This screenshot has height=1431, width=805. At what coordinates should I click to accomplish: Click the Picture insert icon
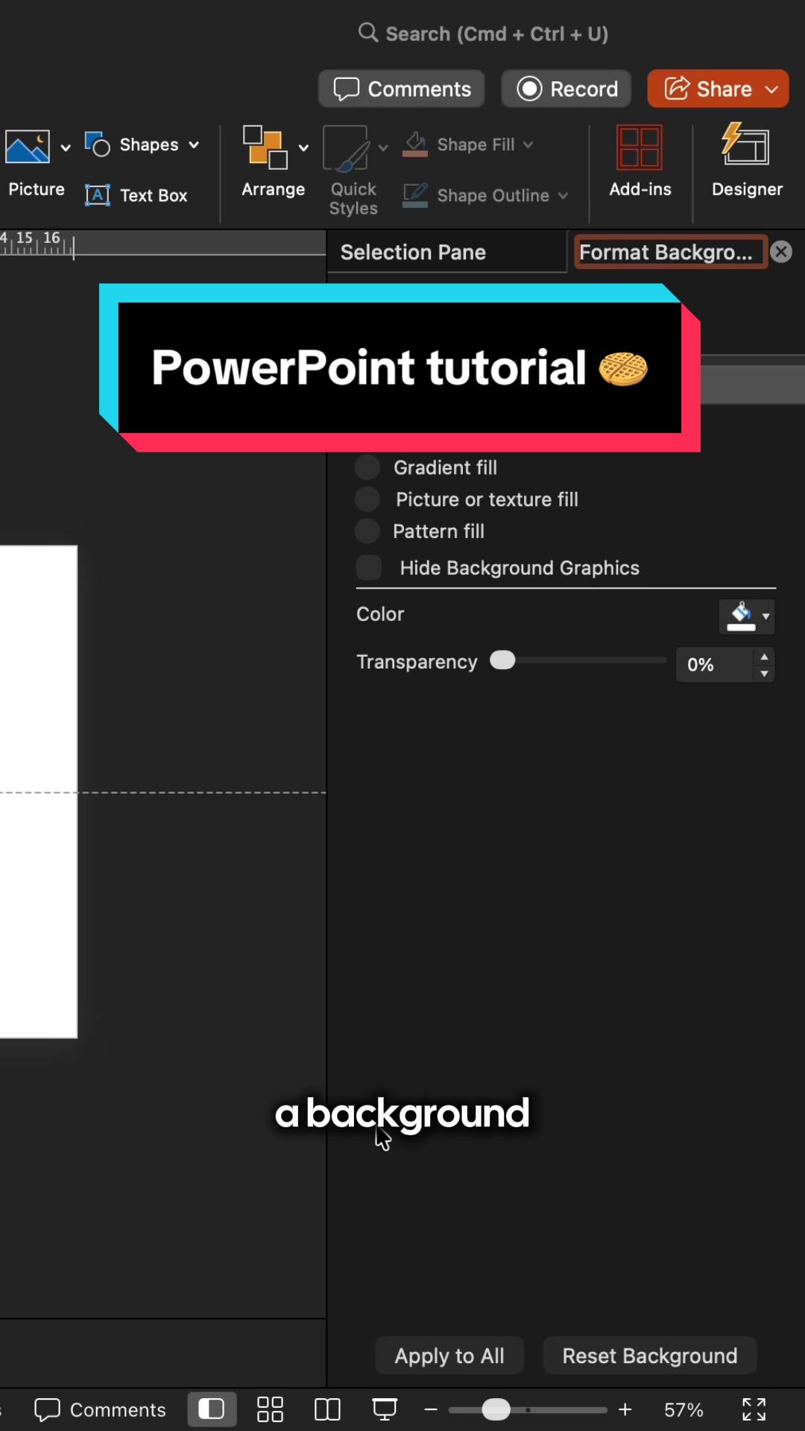[28, 146]
